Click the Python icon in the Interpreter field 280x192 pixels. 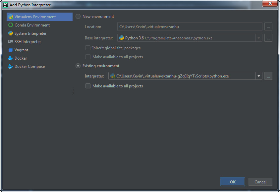[113, 76]
